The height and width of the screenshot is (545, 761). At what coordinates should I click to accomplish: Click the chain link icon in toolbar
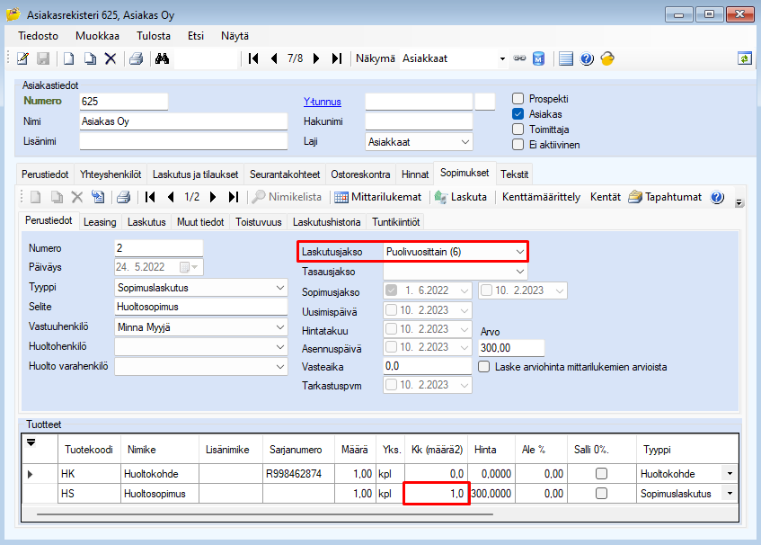[x=519, y=58]
